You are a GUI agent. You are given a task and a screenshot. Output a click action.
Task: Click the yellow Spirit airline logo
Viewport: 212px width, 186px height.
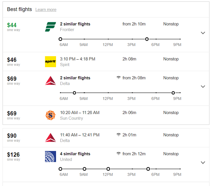pyautogui.click(x=51, y=62)
